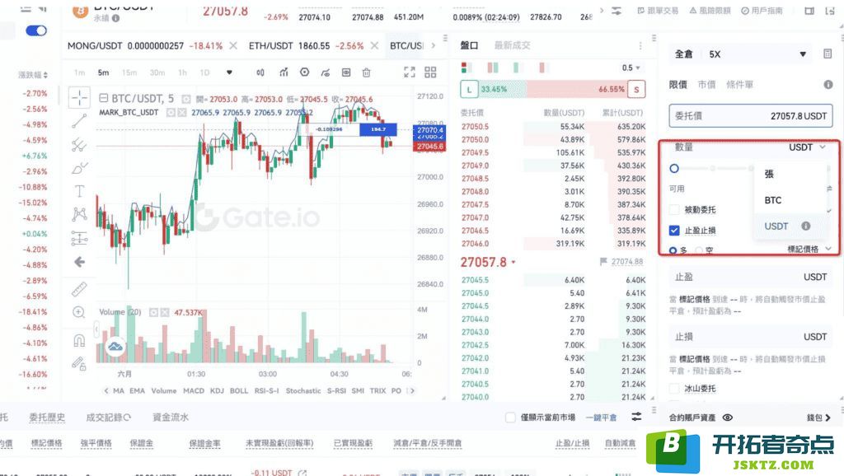The width and height of the screenshot is (844, 476).
Task: Select the brush drawing tool
Action: (x=79, y=168)
